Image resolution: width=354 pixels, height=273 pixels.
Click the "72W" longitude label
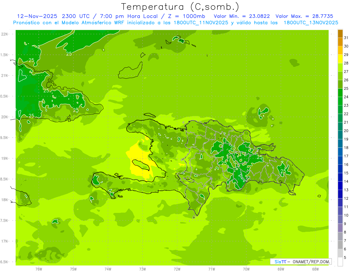pos(177,269)
